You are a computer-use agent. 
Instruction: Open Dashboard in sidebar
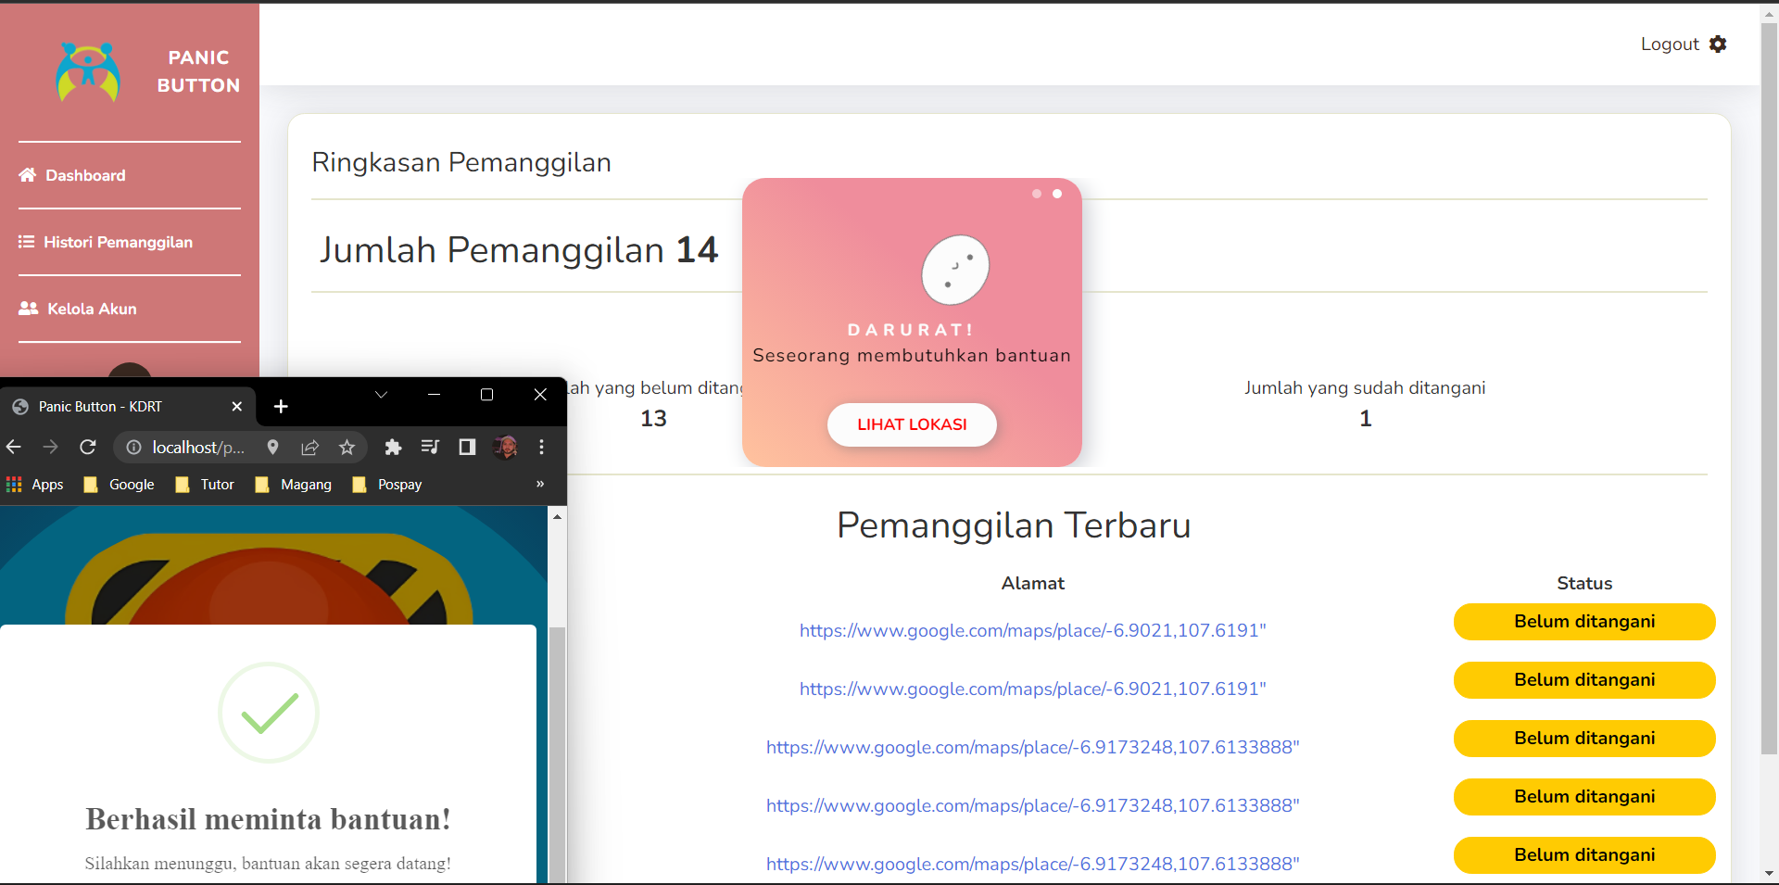tap(85, 175)
